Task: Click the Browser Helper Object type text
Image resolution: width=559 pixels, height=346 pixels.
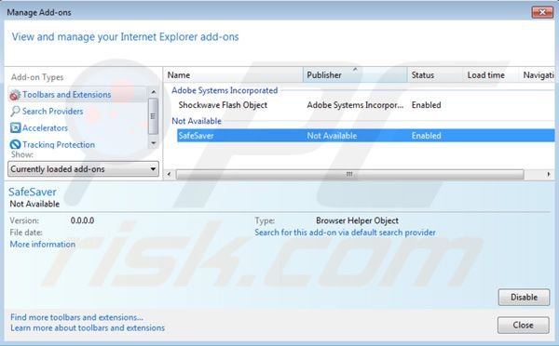Action: coord(357,220)
